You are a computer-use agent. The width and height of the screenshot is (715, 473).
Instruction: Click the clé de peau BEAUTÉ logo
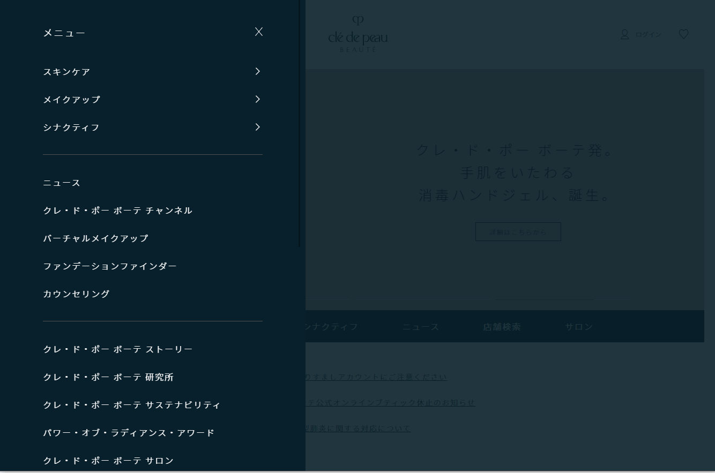358,34
